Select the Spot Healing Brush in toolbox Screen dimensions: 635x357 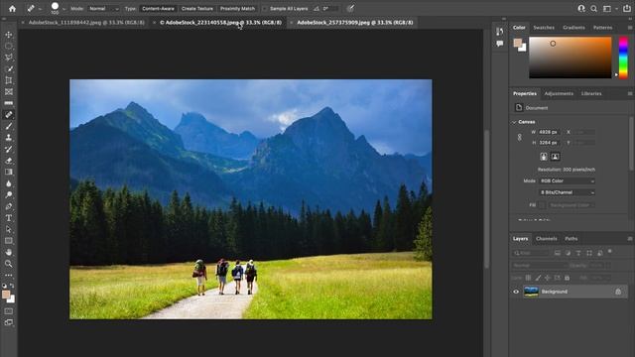[9, 115]
